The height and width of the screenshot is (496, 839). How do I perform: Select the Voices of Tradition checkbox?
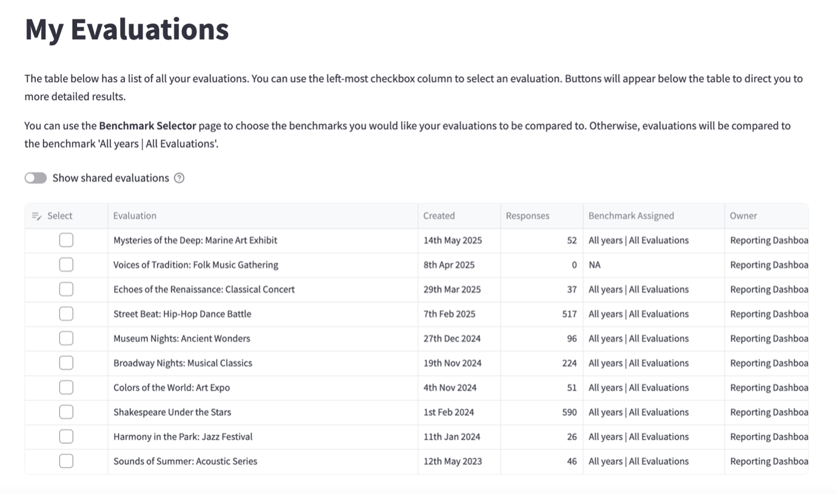(66, 265)
